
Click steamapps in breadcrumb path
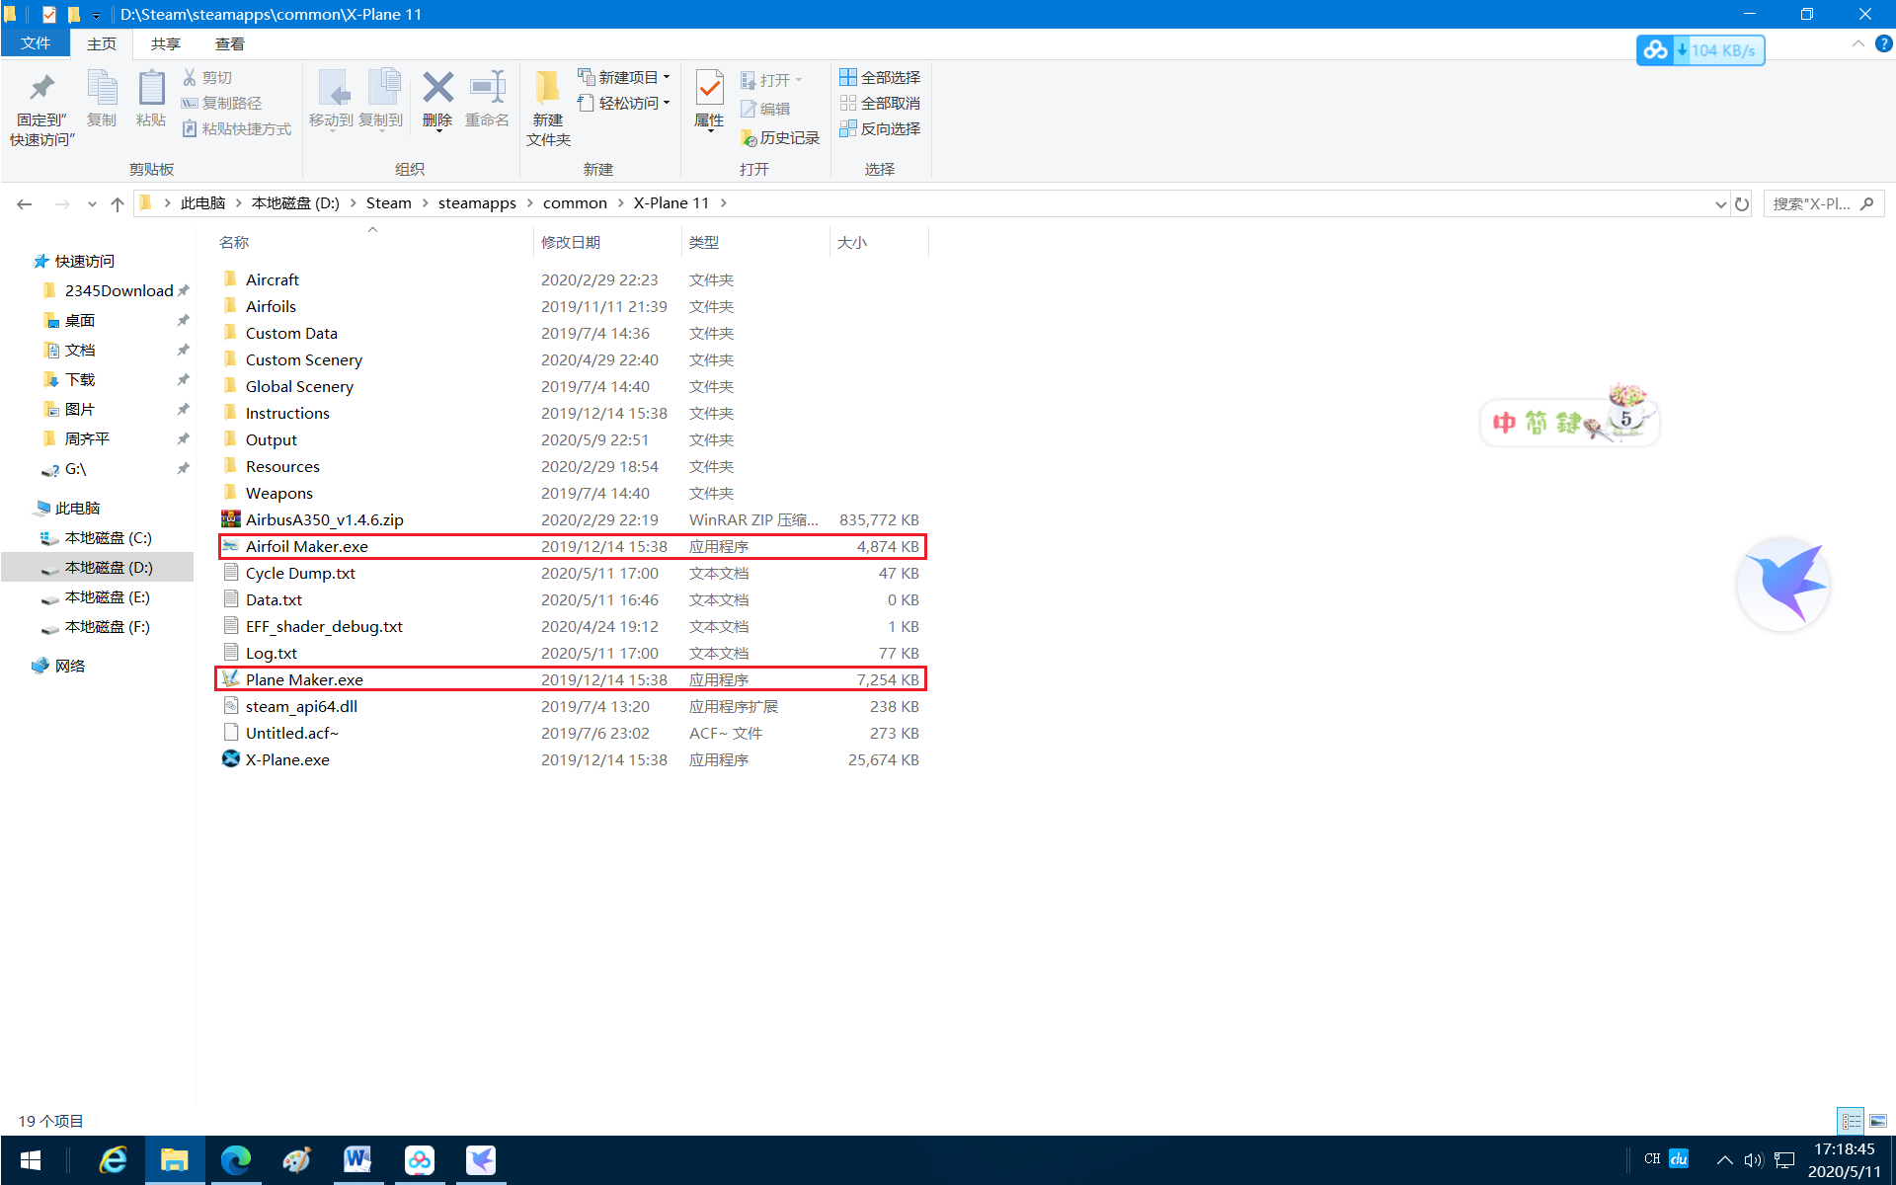(x=477, y=203)
